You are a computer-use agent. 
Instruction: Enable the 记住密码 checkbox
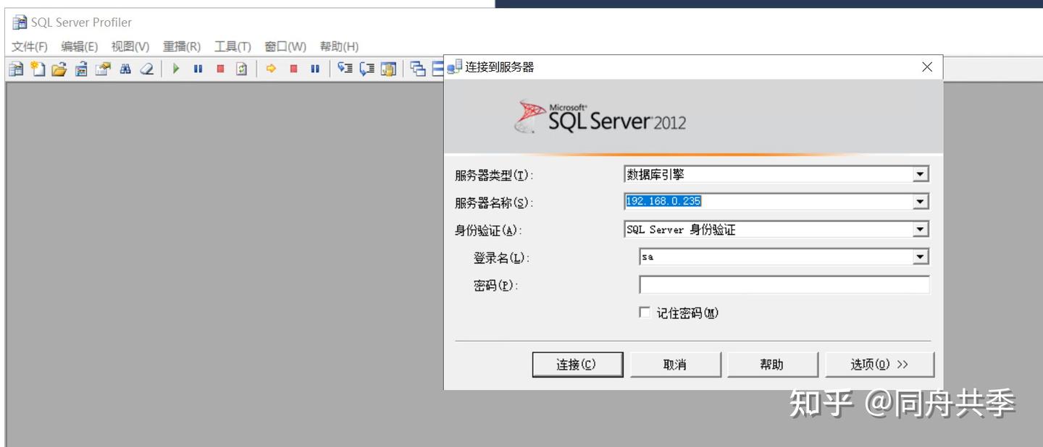click(x=645, y=312)
